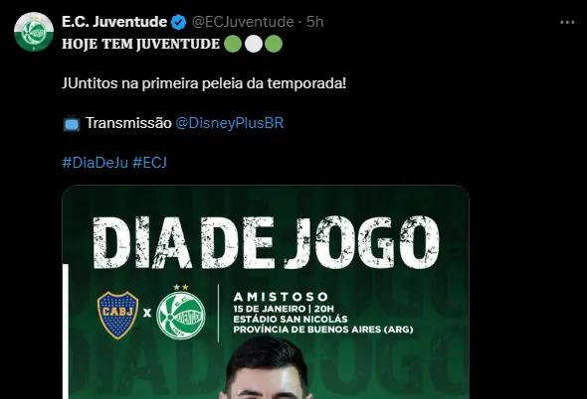The width and height of the screenshot is (587, 399).
Task: Click the blue verified badge icon
Action: click(x=178, y=22)
